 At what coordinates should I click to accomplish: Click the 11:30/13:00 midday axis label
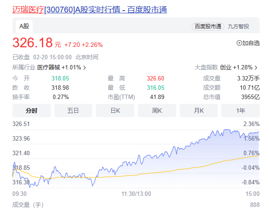(x=136, y=194)
